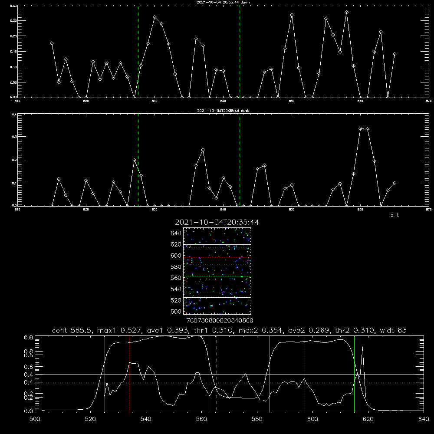Image resolution: width=434 pixels, height=434 pixels.
Task: Click the right green dashed line in dawn plot
Action: (240, 51)
